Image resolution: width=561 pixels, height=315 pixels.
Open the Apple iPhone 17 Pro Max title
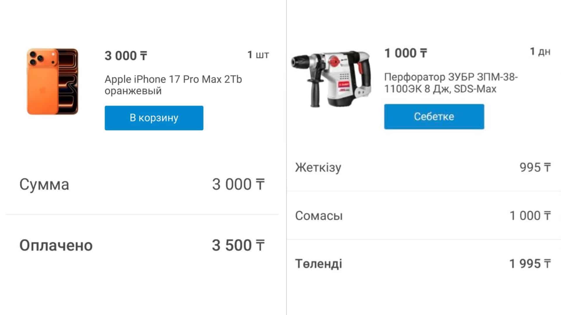click(x=173, y=85)
